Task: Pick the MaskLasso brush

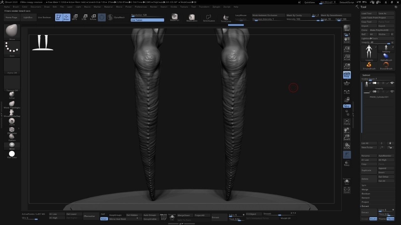Action: (x=192, y=17)
